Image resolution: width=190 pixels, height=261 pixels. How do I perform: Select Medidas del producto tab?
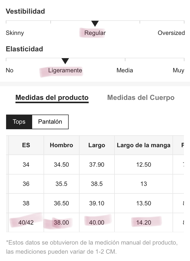click(52, 98)
